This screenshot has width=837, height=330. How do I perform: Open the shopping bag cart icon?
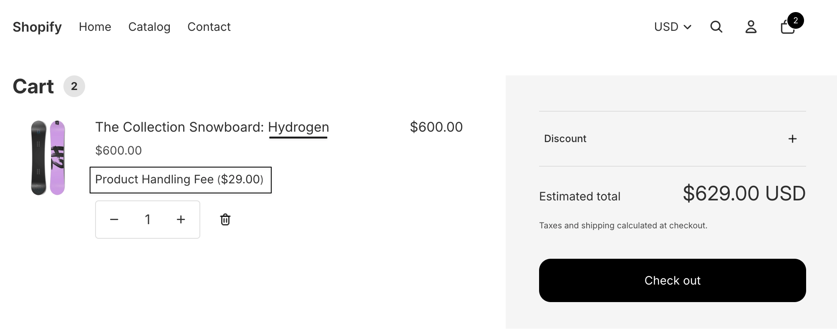click(x=788, y=27)
